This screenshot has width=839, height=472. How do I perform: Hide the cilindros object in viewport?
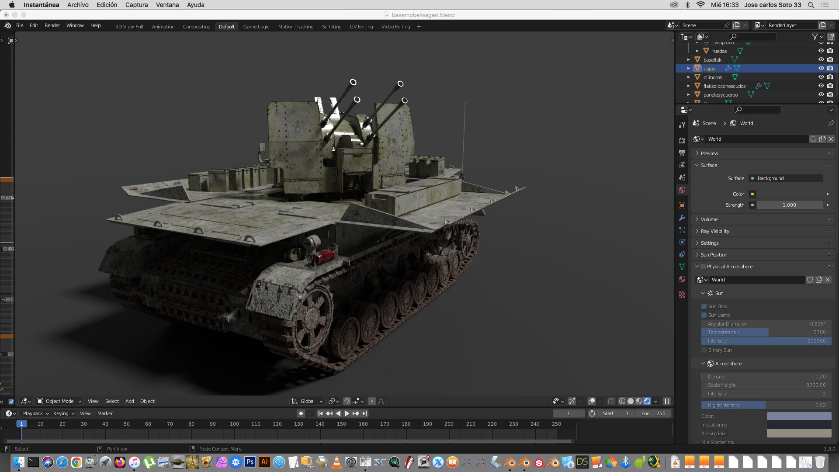click(821, 77)
